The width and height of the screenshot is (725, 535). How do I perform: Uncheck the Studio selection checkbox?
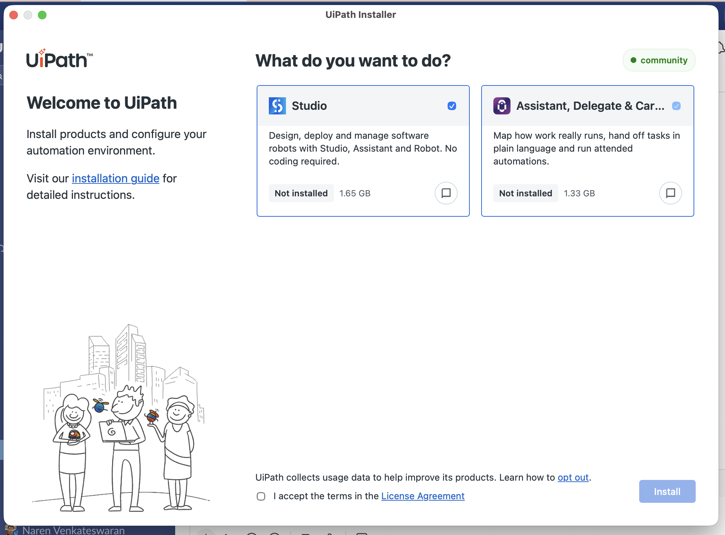tap(452, 106)
